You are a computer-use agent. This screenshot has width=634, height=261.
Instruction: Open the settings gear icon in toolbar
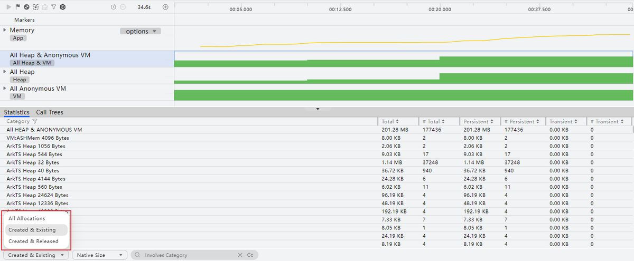[x=62, y=7]
